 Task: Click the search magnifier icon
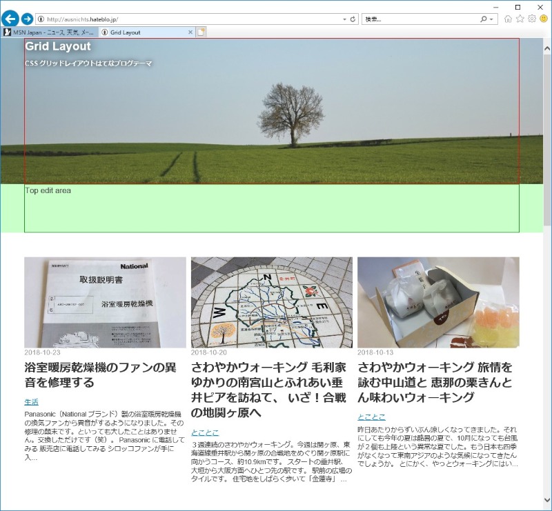[x=484, y=19]
